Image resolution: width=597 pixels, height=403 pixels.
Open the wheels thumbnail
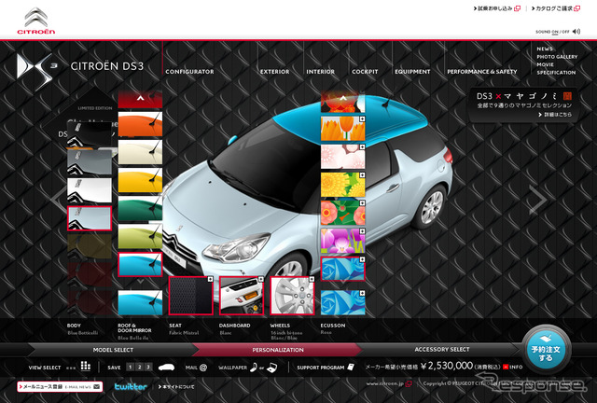[x=292, y=296]
